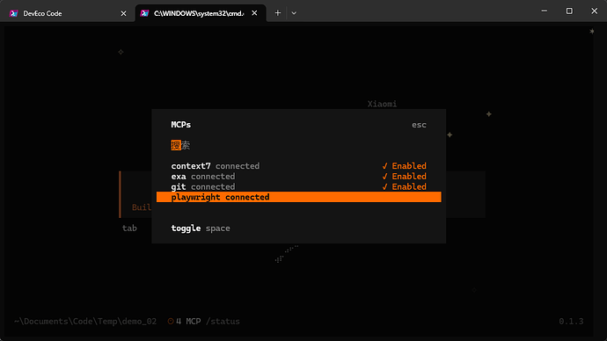Image resolution: width=607 pixels, height=341 pixels.
Task: Click the cmd tab terminal icon
Action: [145, 13]
